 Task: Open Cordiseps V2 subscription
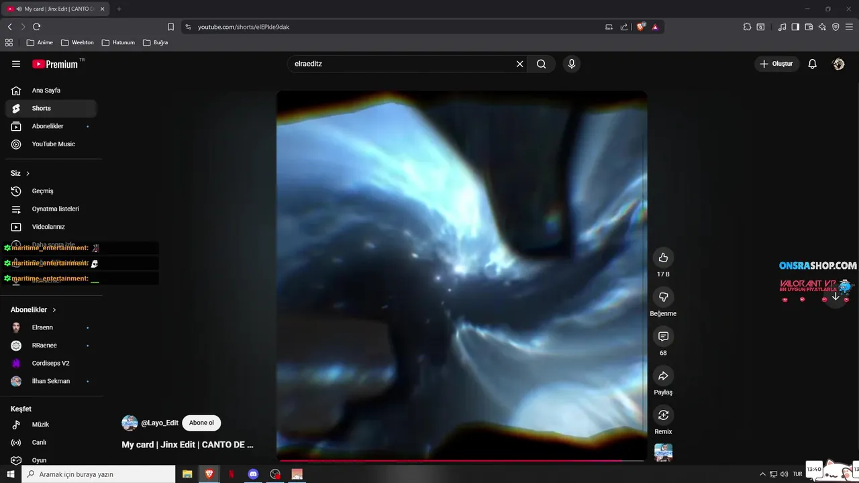point(51,363)
